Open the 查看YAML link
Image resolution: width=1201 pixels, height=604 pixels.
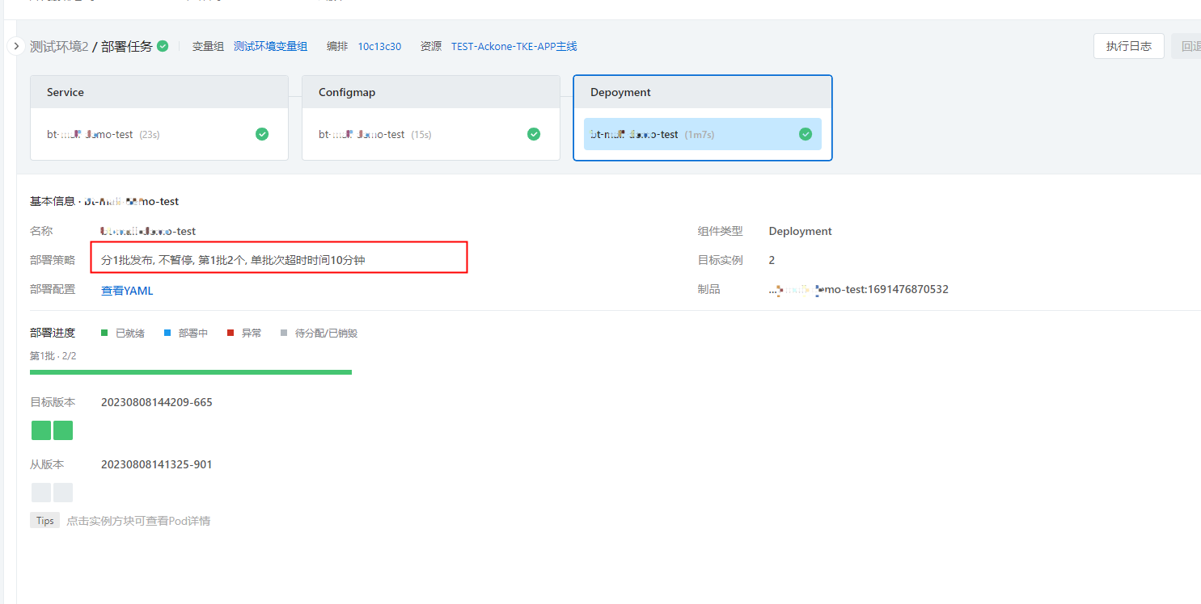click(127, 291)
